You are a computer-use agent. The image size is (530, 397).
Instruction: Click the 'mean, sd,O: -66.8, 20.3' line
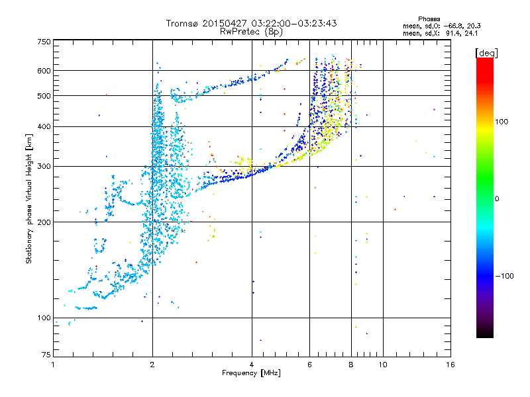(x=442, y=26)
